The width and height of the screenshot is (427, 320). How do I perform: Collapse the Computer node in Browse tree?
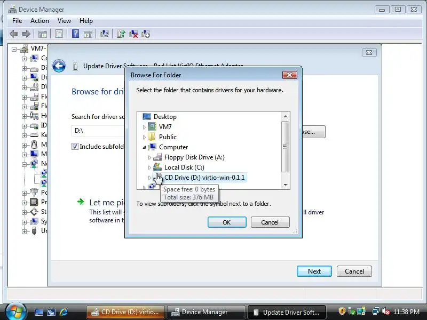tap(144, 147)
